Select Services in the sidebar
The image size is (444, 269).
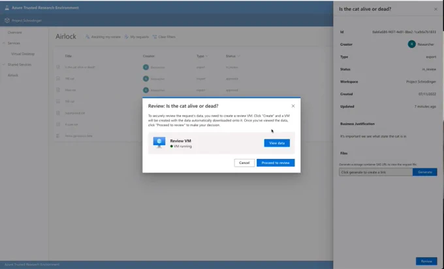tap(14, 43)
